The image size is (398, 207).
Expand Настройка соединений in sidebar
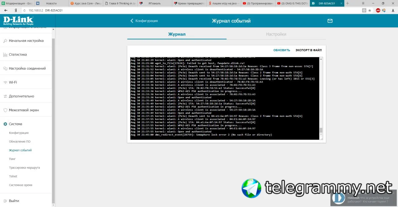[27, 68]
